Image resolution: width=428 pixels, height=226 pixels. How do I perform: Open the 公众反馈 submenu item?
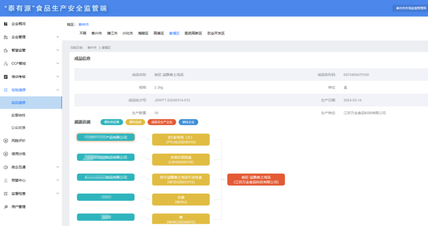tap(18, 128)
